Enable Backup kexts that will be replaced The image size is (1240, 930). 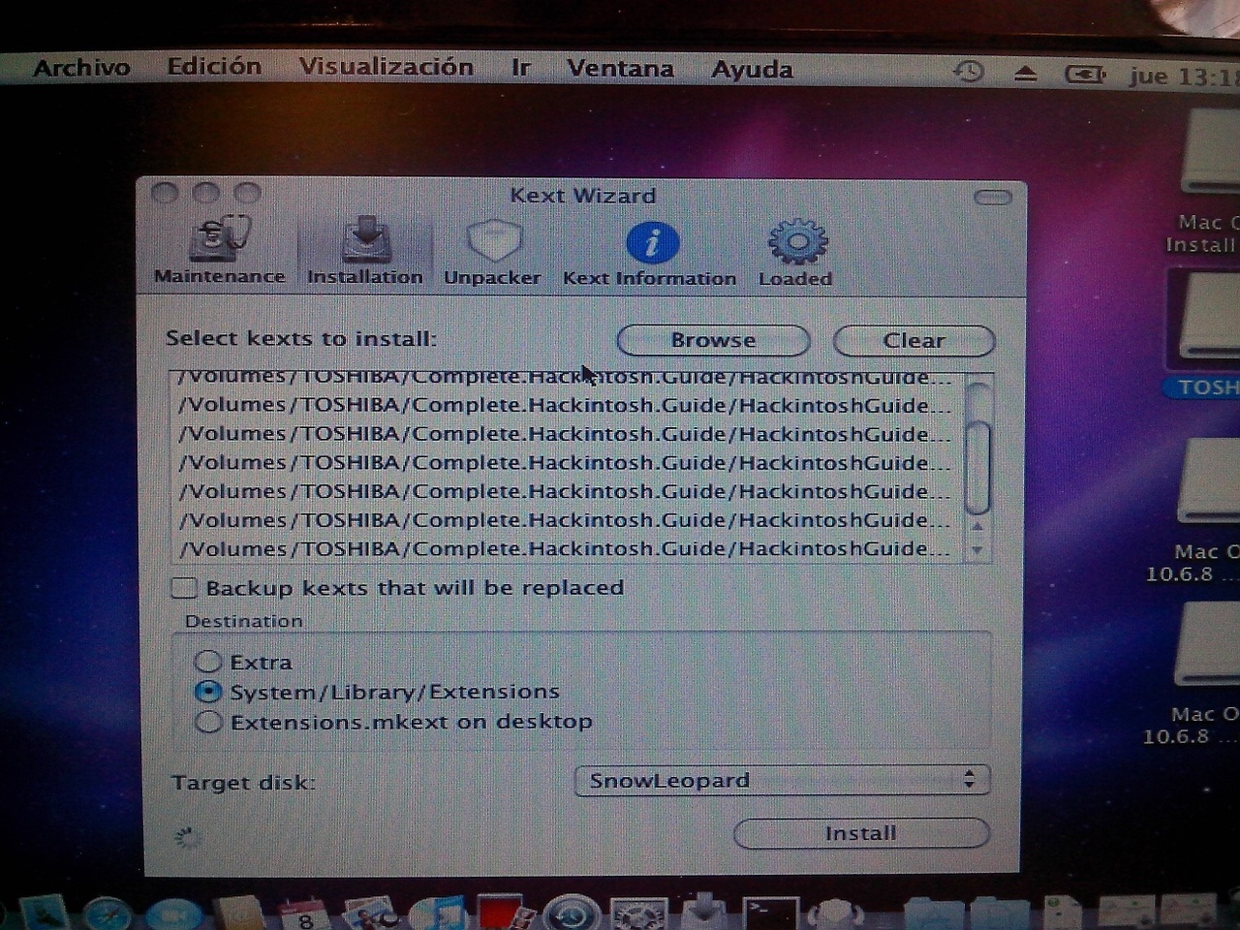(184, 588)
